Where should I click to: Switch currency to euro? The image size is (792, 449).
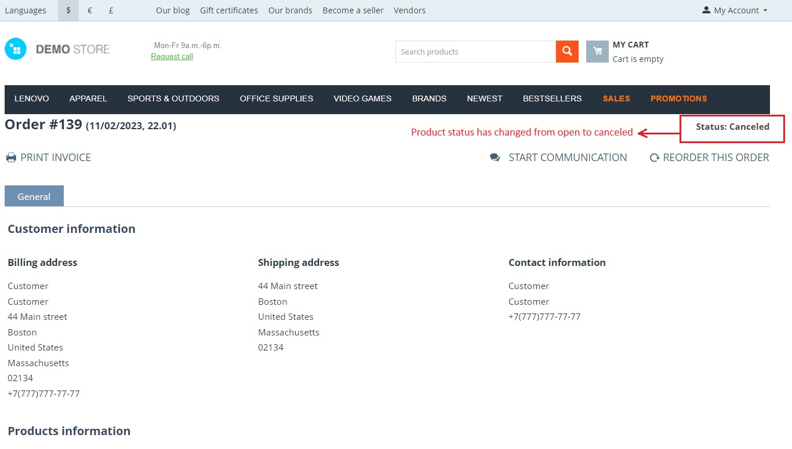(x=90, y=10)
